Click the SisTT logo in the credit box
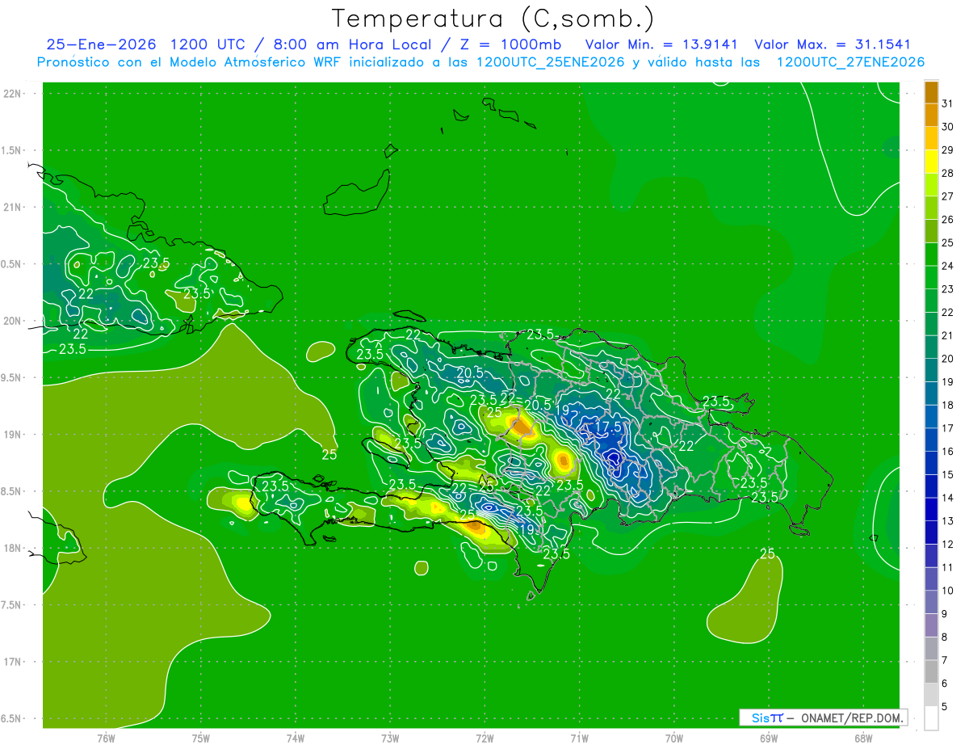This screenshot has width=969, height=749. 767,717
